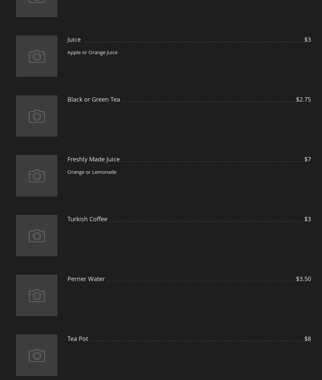
Task: Select the Juice menu item title
Action: tap(74, 40)
